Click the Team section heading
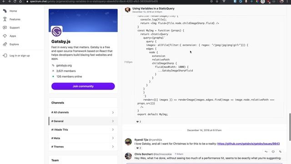The image size is (291, 164). pyautogui.click(x=55, y=160)
